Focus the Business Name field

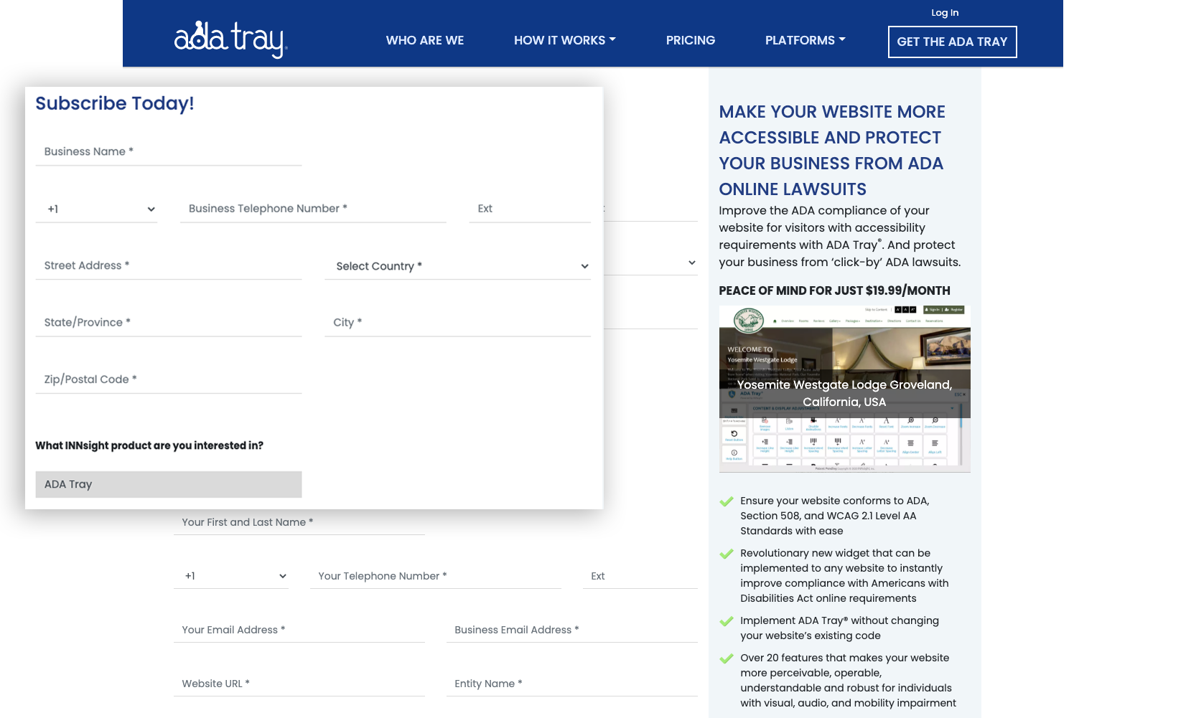[169, 151]
